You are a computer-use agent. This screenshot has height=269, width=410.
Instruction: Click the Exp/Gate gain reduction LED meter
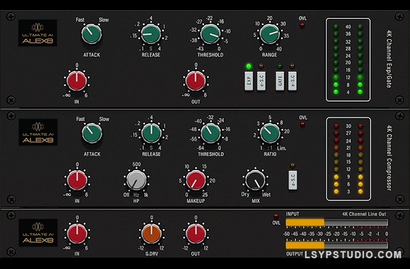point(347,59)
